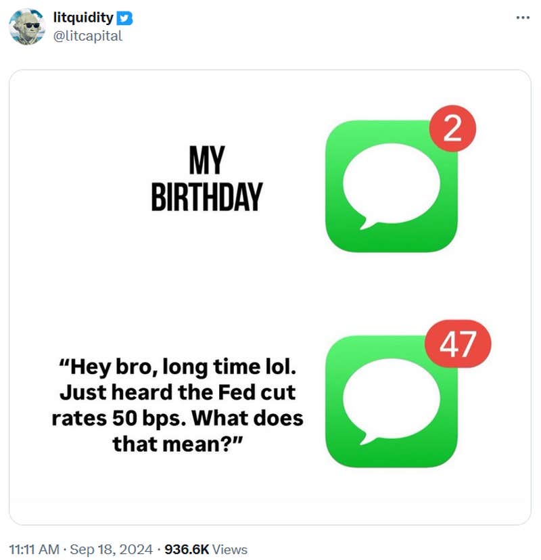Open the embedded meme image
This screenshot has height=560, width=541.
[270, 298]
